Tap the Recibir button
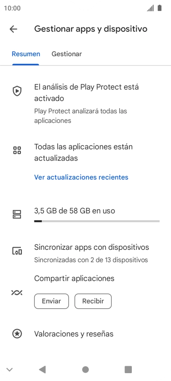Screen dimensions: 171x381 coord(93,301)
